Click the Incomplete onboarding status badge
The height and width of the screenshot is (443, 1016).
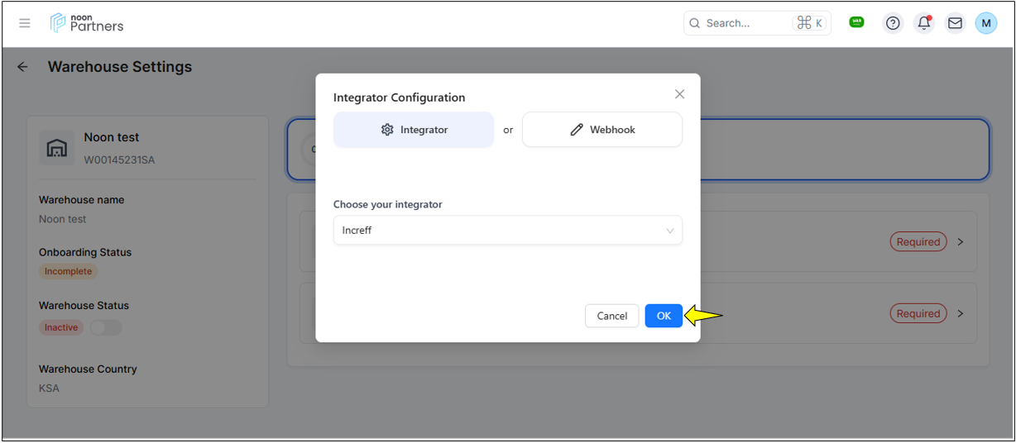68,271
